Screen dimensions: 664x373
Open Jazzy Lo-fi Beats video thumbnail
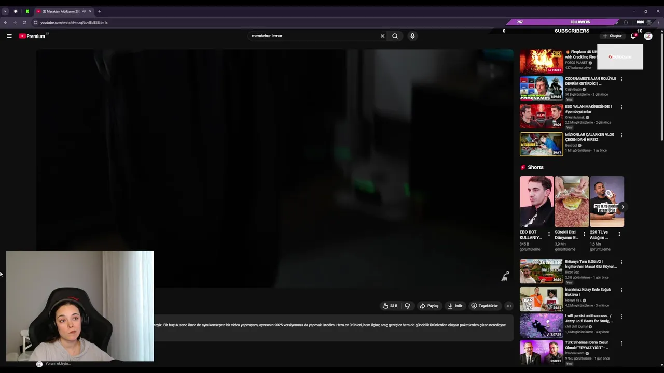coord(541,325)
